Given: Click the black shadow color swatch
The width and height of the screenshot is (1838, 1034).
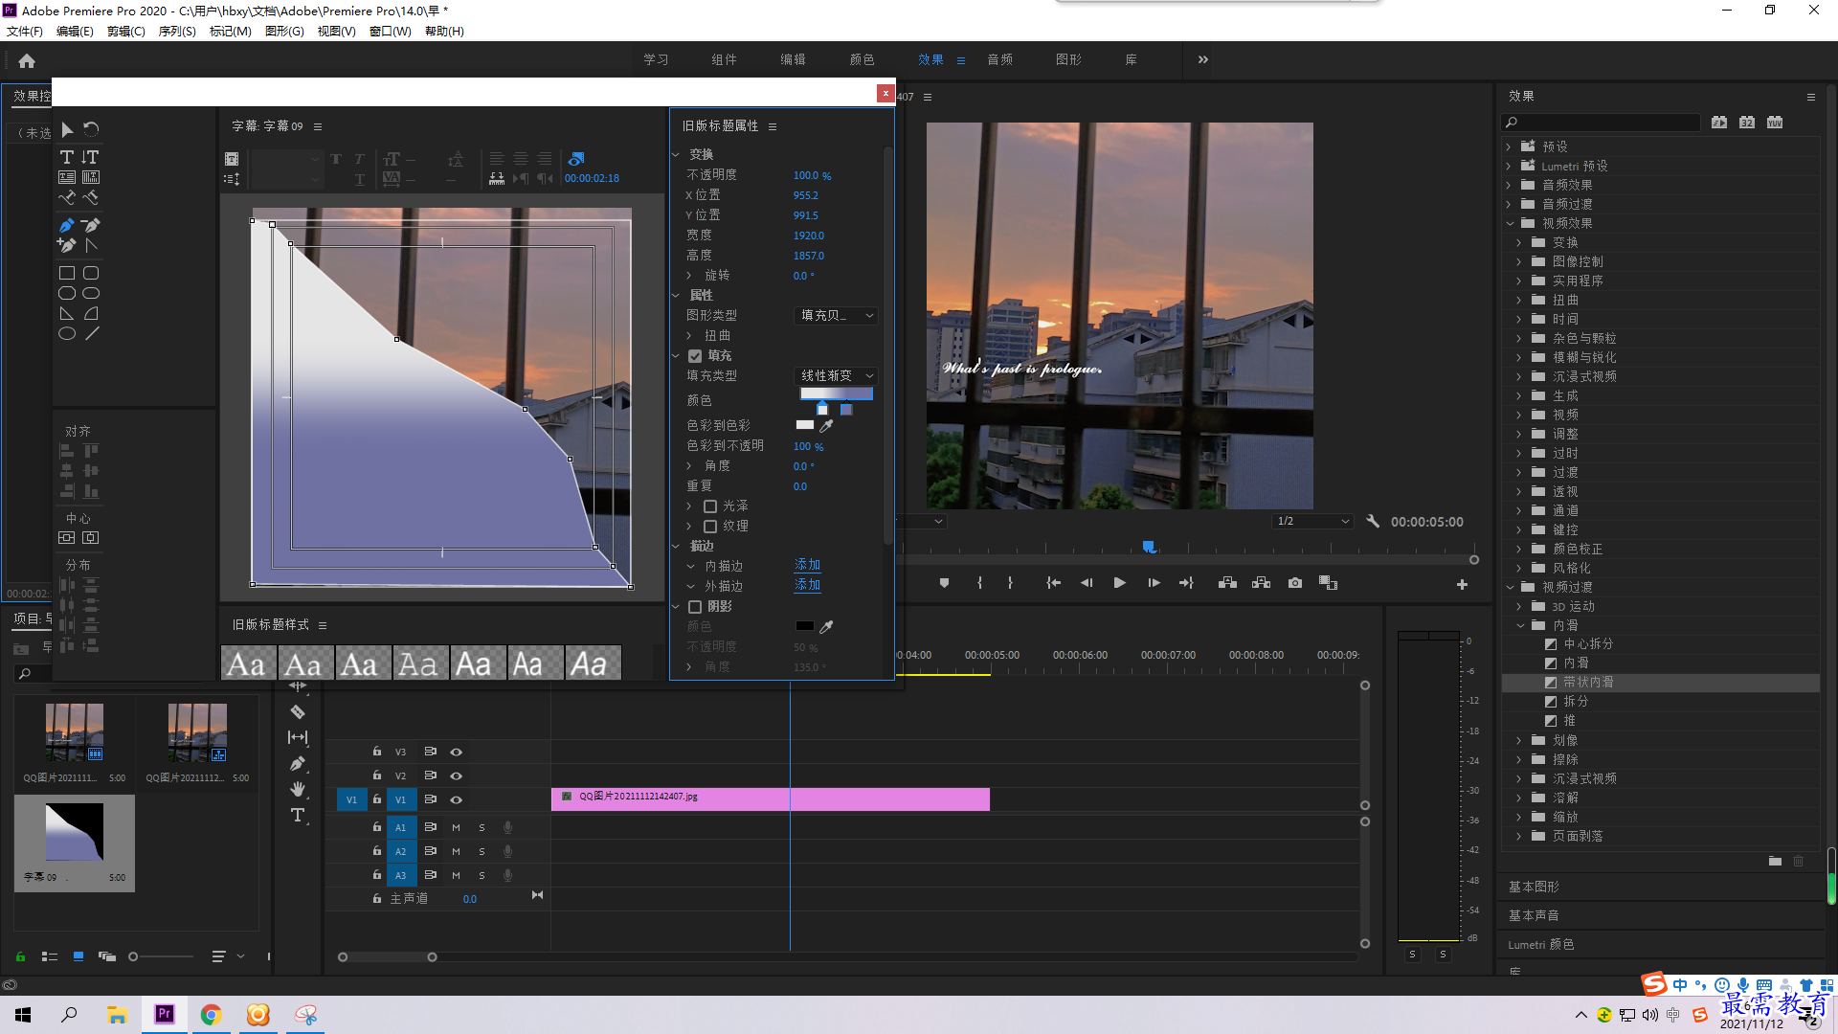Looking at the screenshot, I should [x=805, y=626].
